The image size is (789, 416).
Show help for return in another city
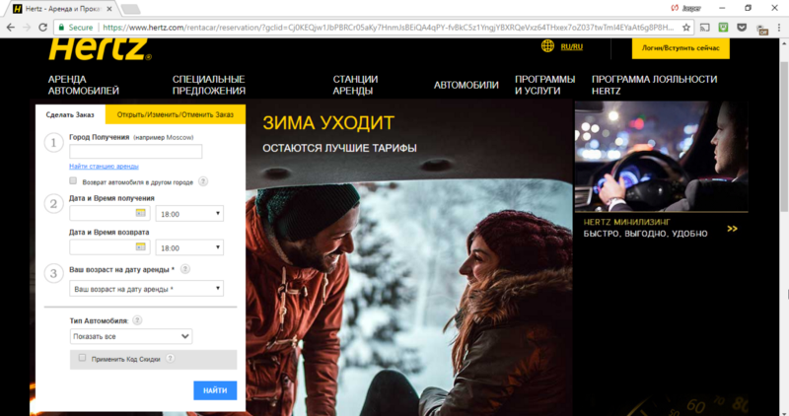click(x=203, y=181)
